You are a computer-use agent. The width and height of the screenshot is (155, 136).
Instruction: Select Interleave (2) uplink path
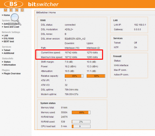coord(93,48)
